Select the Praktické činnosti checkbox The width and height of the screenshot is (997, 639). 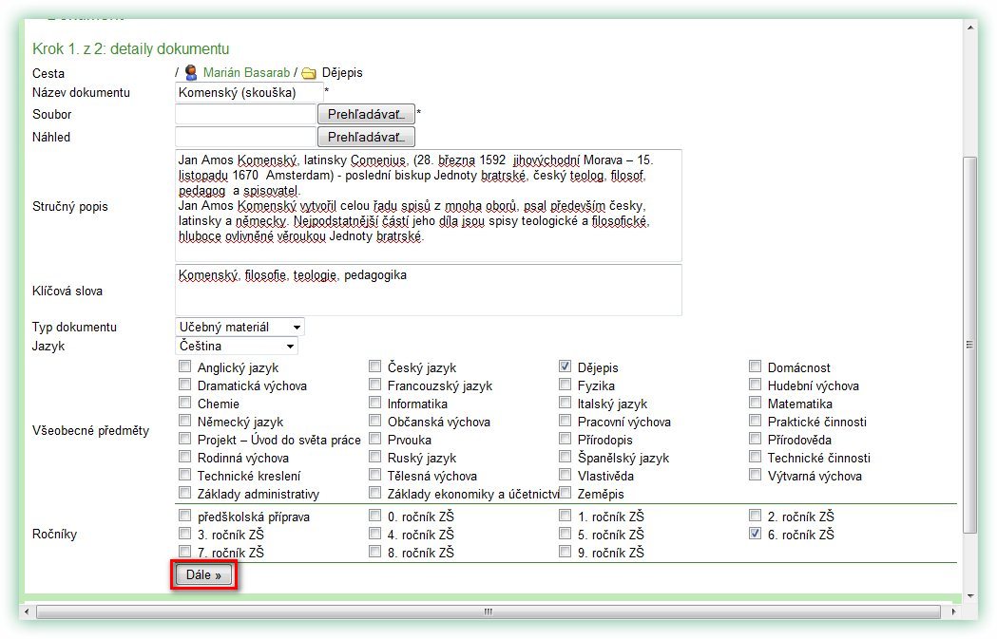[x=755, y=421]
